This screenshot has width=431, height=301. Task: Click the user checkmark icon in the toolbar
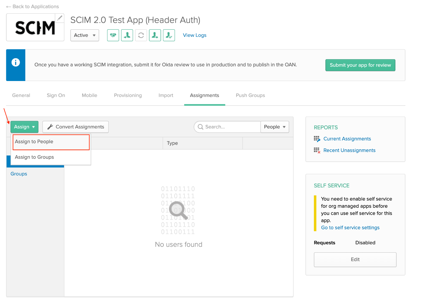[169, 35]
